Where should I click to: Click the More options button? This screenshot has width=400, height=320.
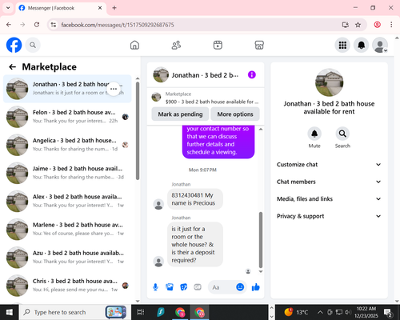(x=235, y=114)
